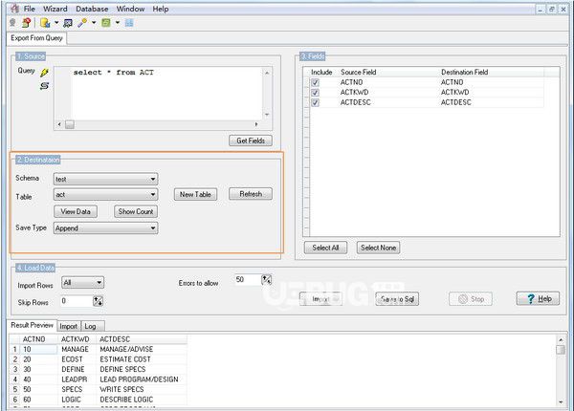Click the MANAGE/ADVISE cell in results
Screen dimensions: 574x411
tap(142, 349)
